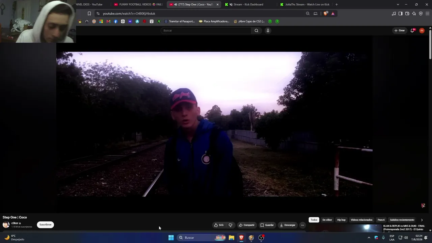Image resolution: width=432 pixels, height=243 pixels.
Task: Click the video player to pause
Action: (214, 124)
